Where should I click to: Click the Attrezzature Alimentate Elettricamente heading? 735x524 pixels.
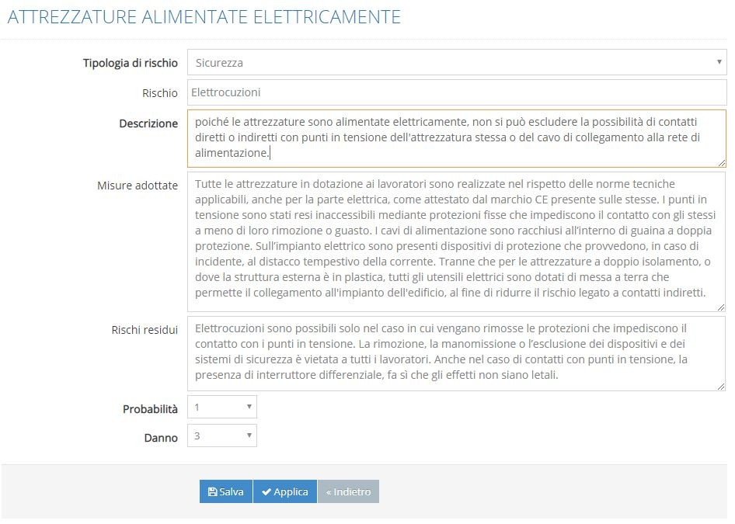click(x=204, y=17)
